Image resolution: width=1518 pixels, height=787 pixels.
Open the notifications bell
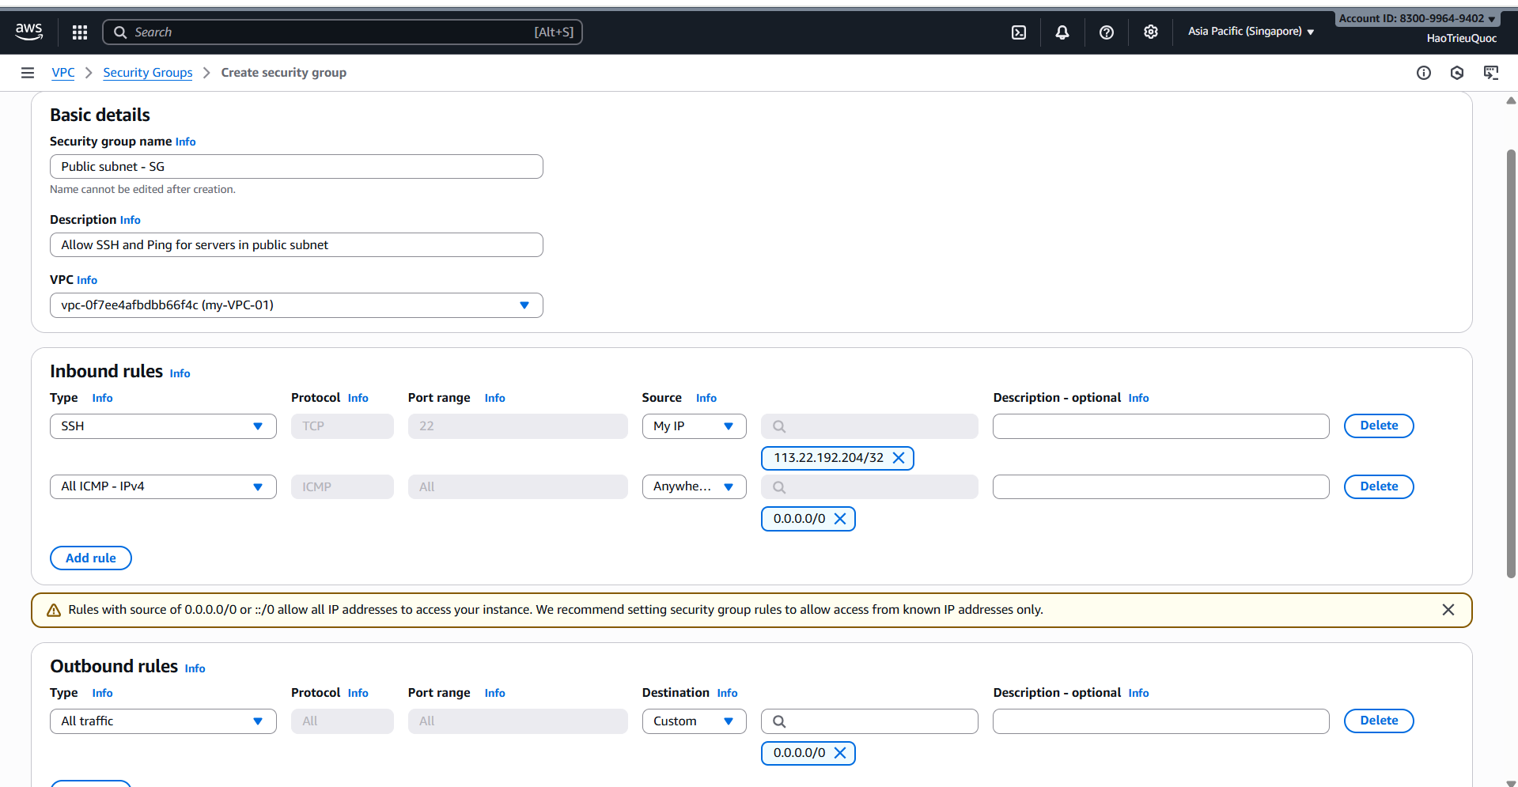tap(1062, 32)
